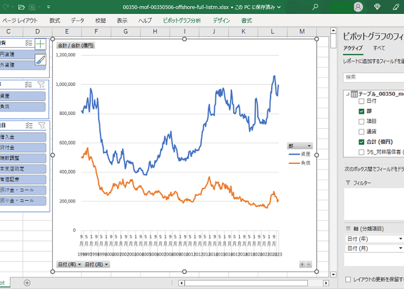This screenshot has width=404, height=289.
Task: Open the save location dropdown beside the filename
Action: pyautogui.click(x=279, y=7)
